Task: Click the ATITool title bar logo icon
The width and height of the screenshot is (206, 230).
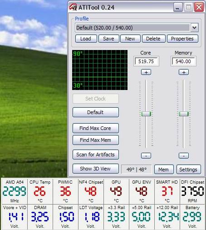Action: pyautogui.click(x=73, y=7)
